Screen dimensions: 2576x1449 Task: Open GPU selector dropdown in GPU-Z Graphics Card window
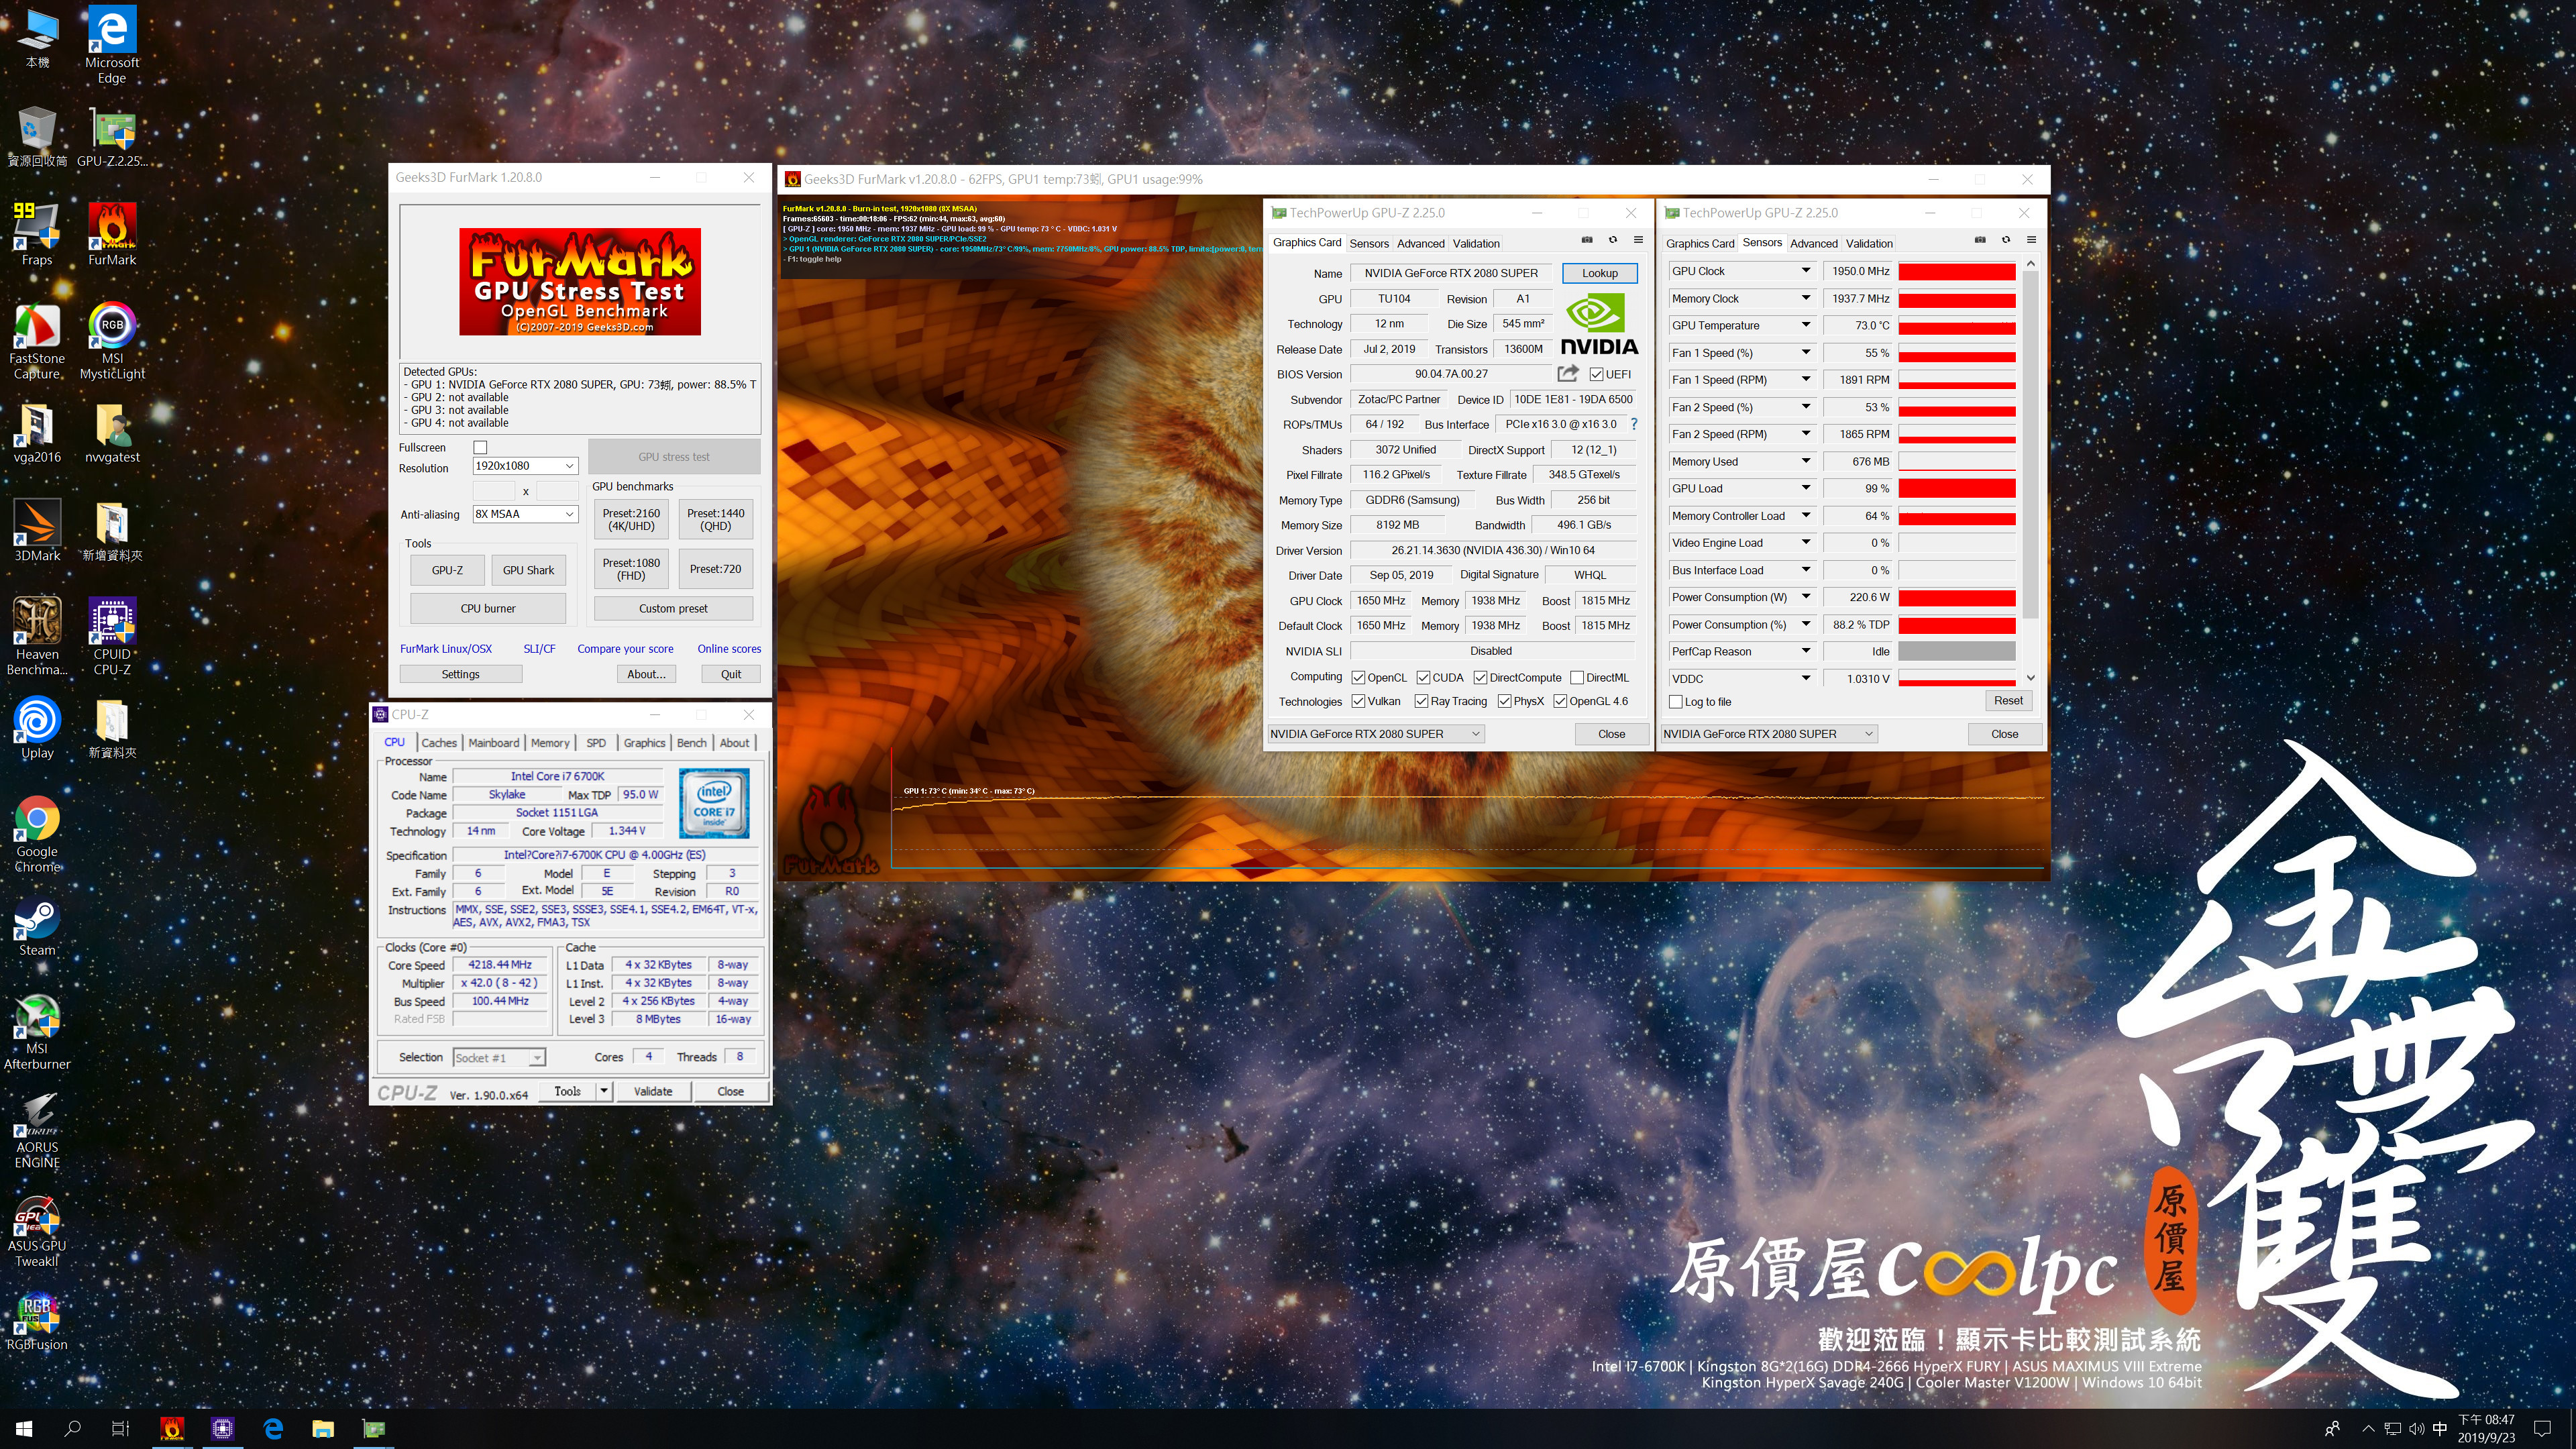pos(1375,734)
